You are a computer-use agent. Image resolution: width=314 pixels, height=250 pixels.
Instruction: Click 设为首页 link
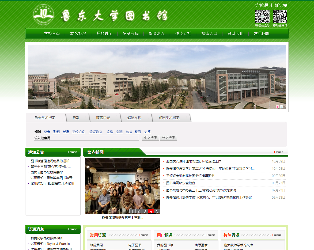tap(262, 5)
